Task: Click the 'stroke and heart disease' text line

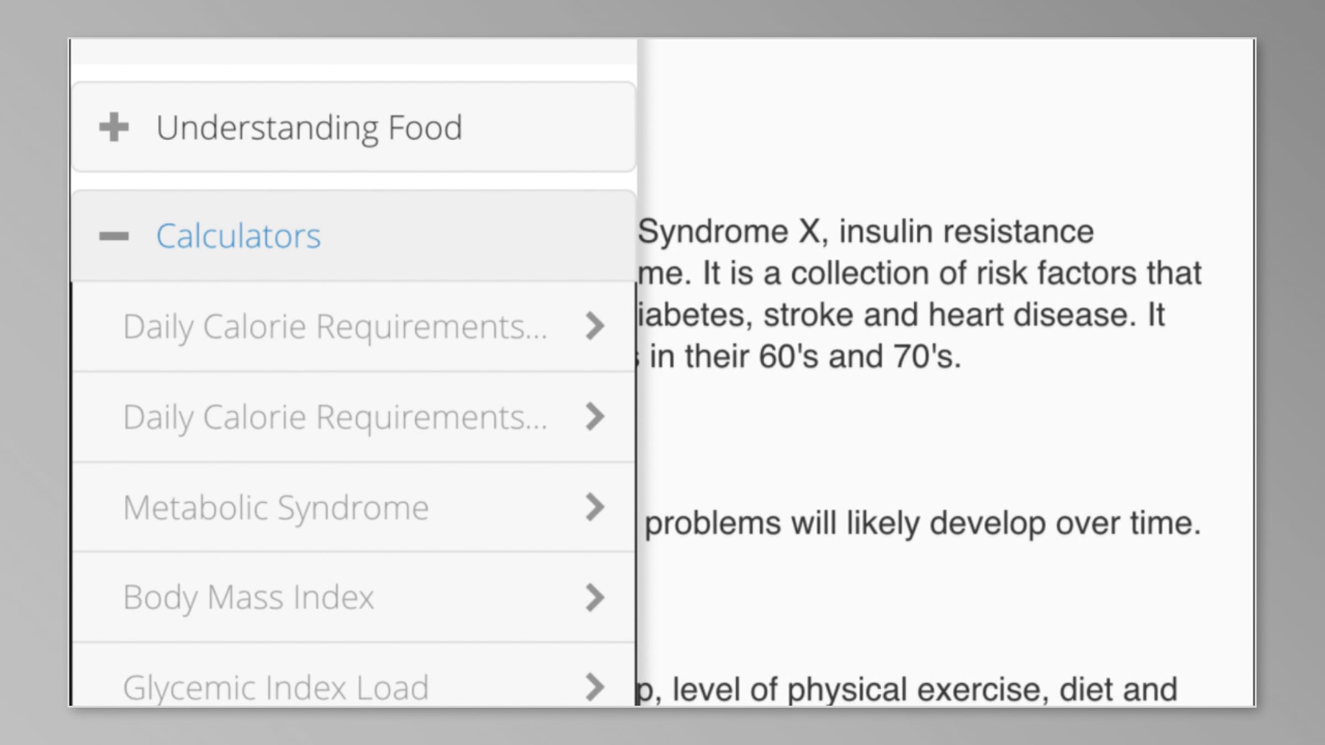Action: click(x=901, y=315)
